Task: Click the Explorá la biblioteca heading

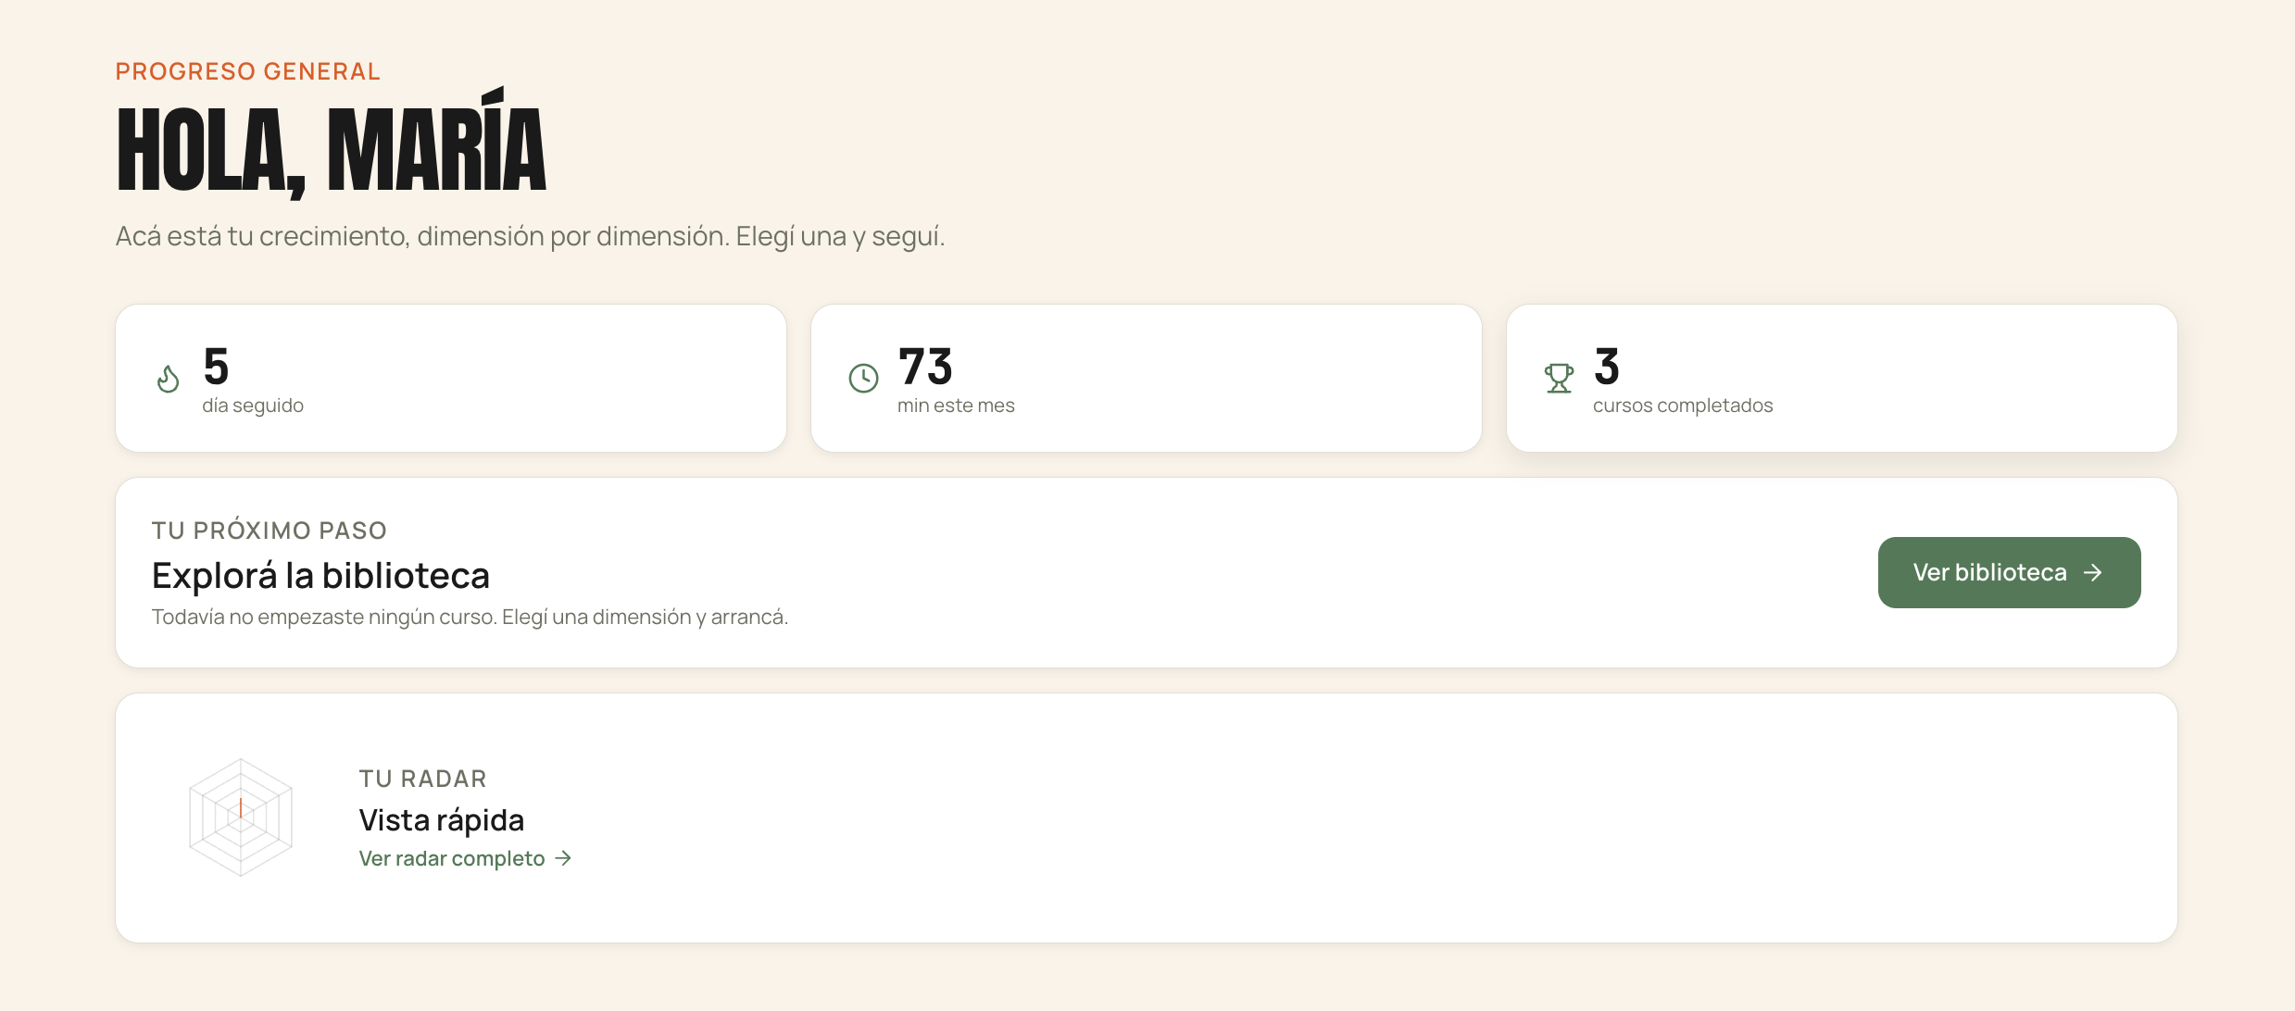Action: (x=320, y=575)
